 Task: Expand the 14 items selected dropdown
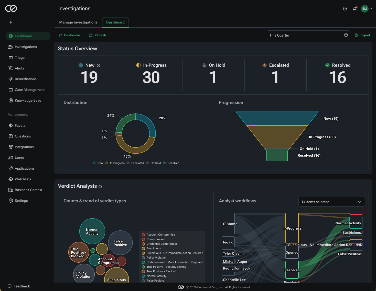331,202
